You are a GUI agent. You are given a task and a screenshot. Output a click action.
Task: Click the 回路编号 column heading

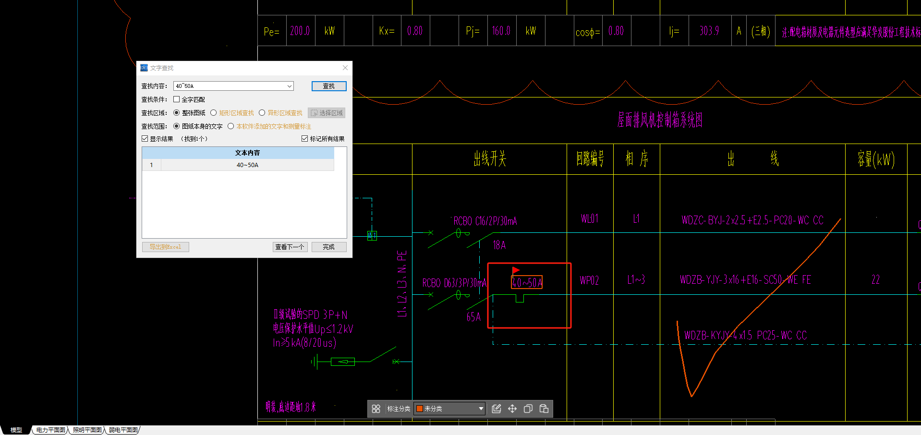click(x=590, y=158)
